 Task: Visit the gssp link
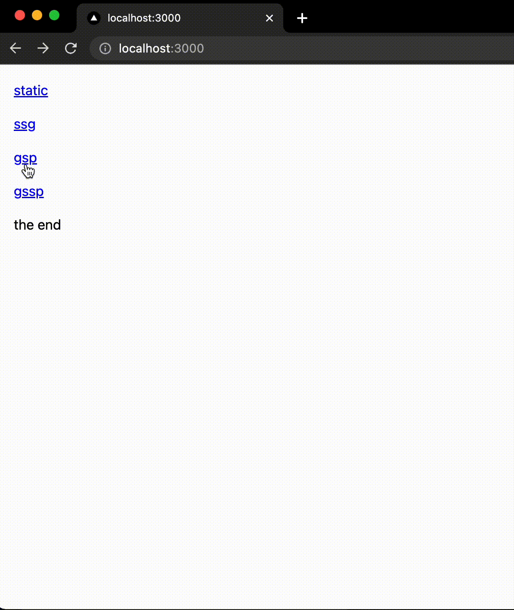point(29,191)
